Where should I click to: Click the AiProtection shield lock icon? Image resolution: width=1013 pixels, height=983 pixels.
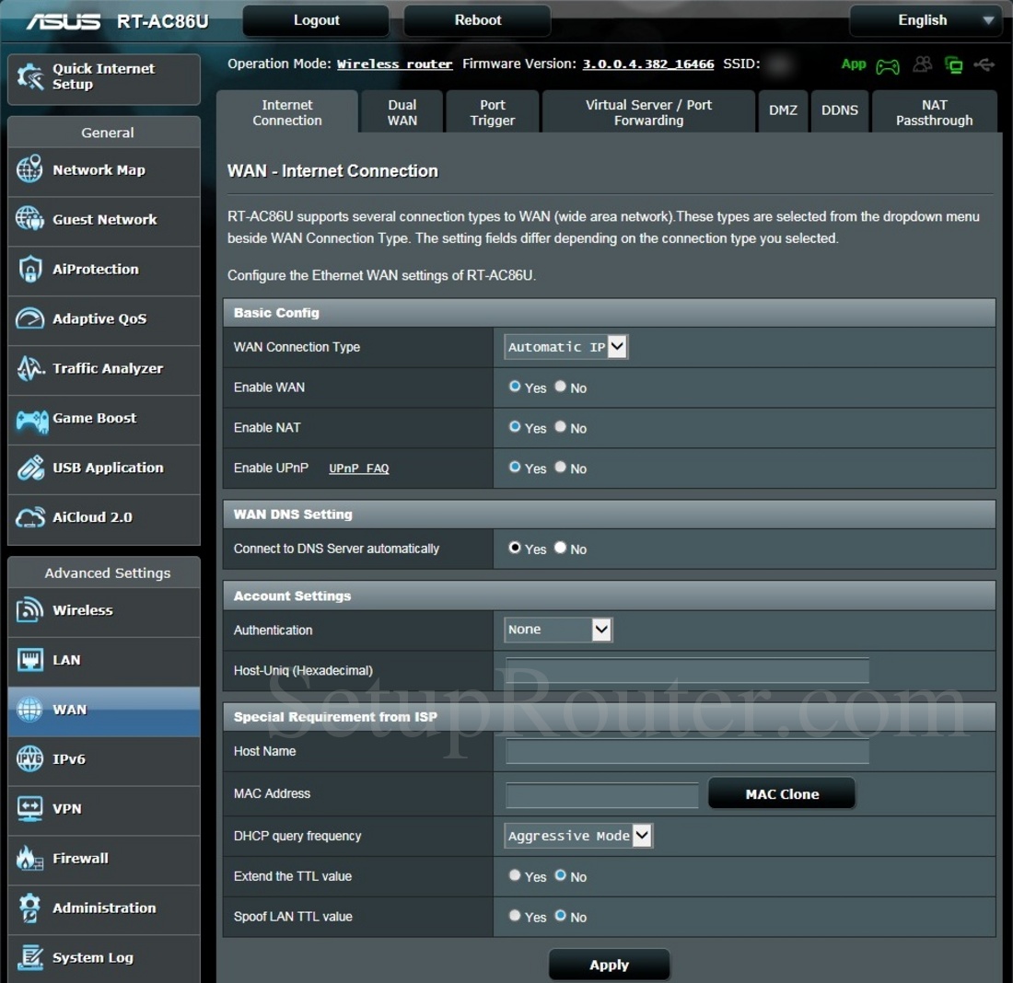29,270
